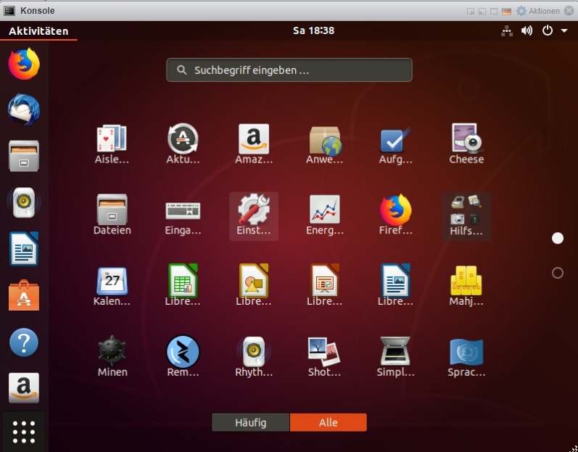Open the Files manager in the dock
Image resolution: width=578 pixels, height=452 pixels.
(x=24, y=156)
